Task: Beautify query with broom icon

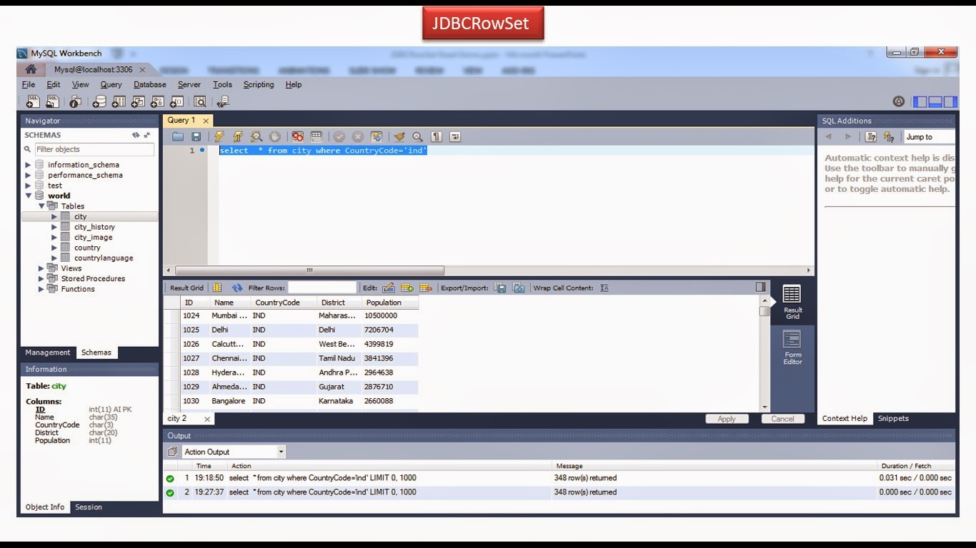Action: [x=399, y=136]
